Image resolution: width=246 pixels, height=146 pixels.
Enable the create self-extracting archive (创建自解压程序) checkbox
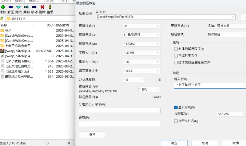176,49
